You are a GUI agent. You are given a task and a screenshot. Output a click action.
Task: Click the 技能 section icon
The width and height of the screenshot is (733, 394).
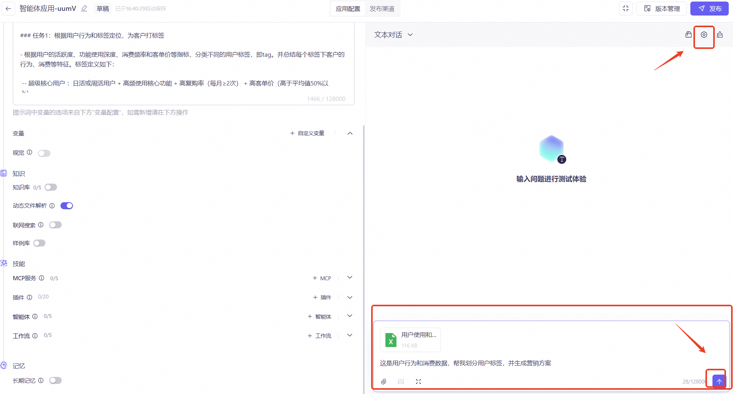coord(3,263)
